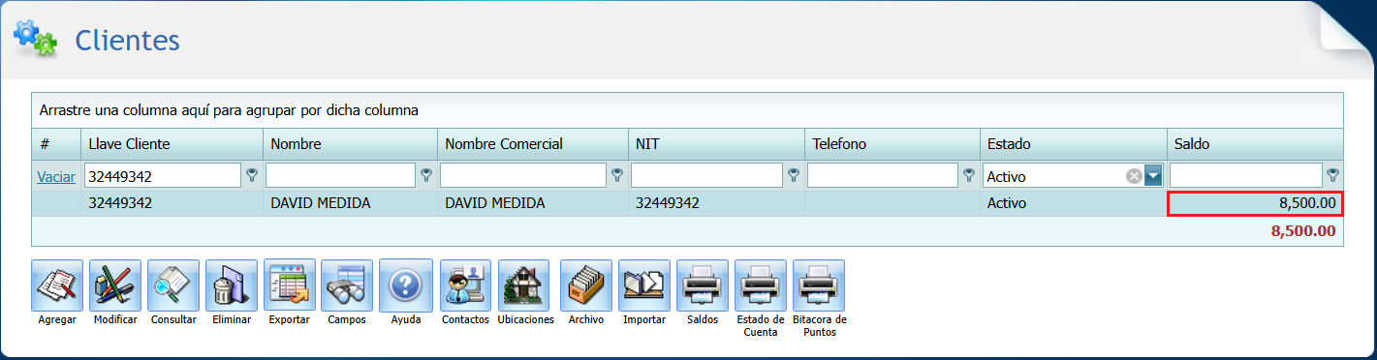Click the Campos binoculars icon
1377x360 pixels.
pos(347,285)
